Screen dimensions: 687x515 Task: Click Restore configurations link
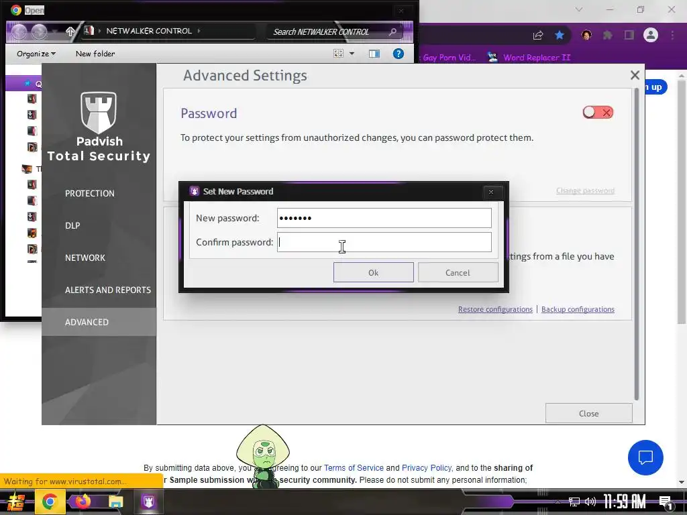pos(495,309)
